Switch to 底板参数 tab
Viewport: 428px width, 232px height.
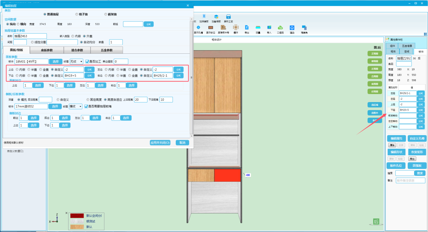pos(47,50)
